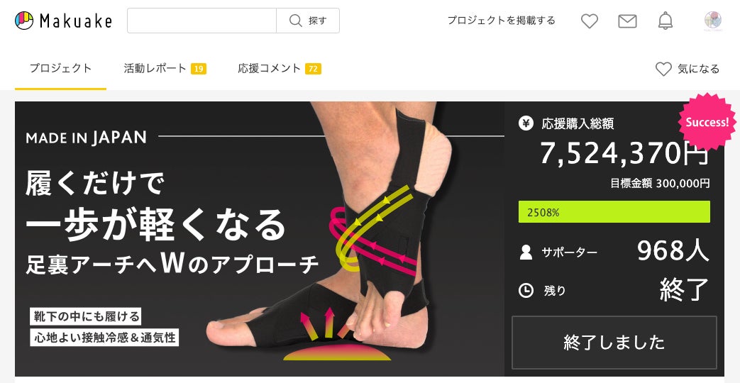Open the 活動レポート tab
This screenshot has width=740, height=383.
click(165, 68)
